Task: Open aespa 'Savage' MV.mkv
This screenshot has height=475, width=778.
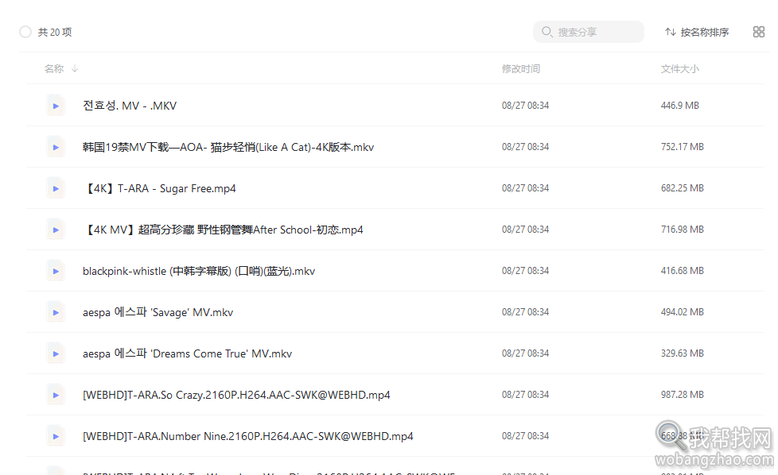Action: (158, 312)
